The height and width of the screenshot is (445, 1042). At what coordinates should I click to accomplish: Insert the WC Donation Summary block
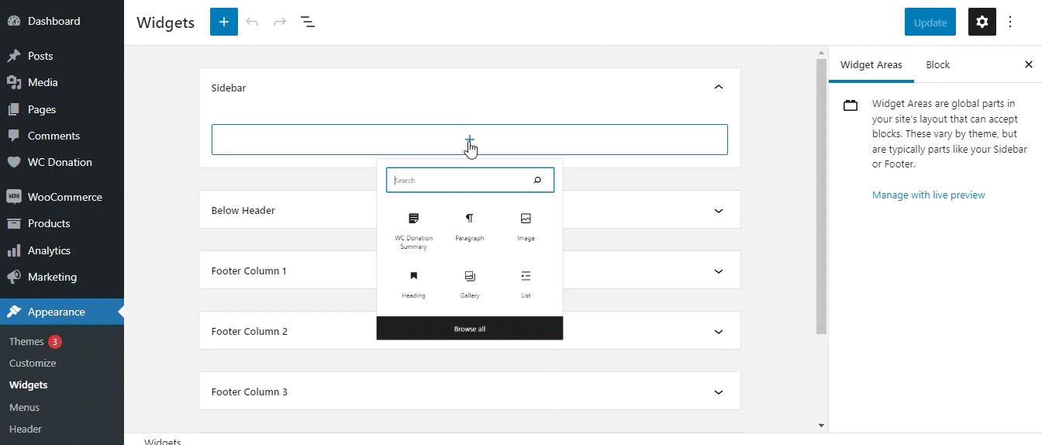[x=413, y=231]
